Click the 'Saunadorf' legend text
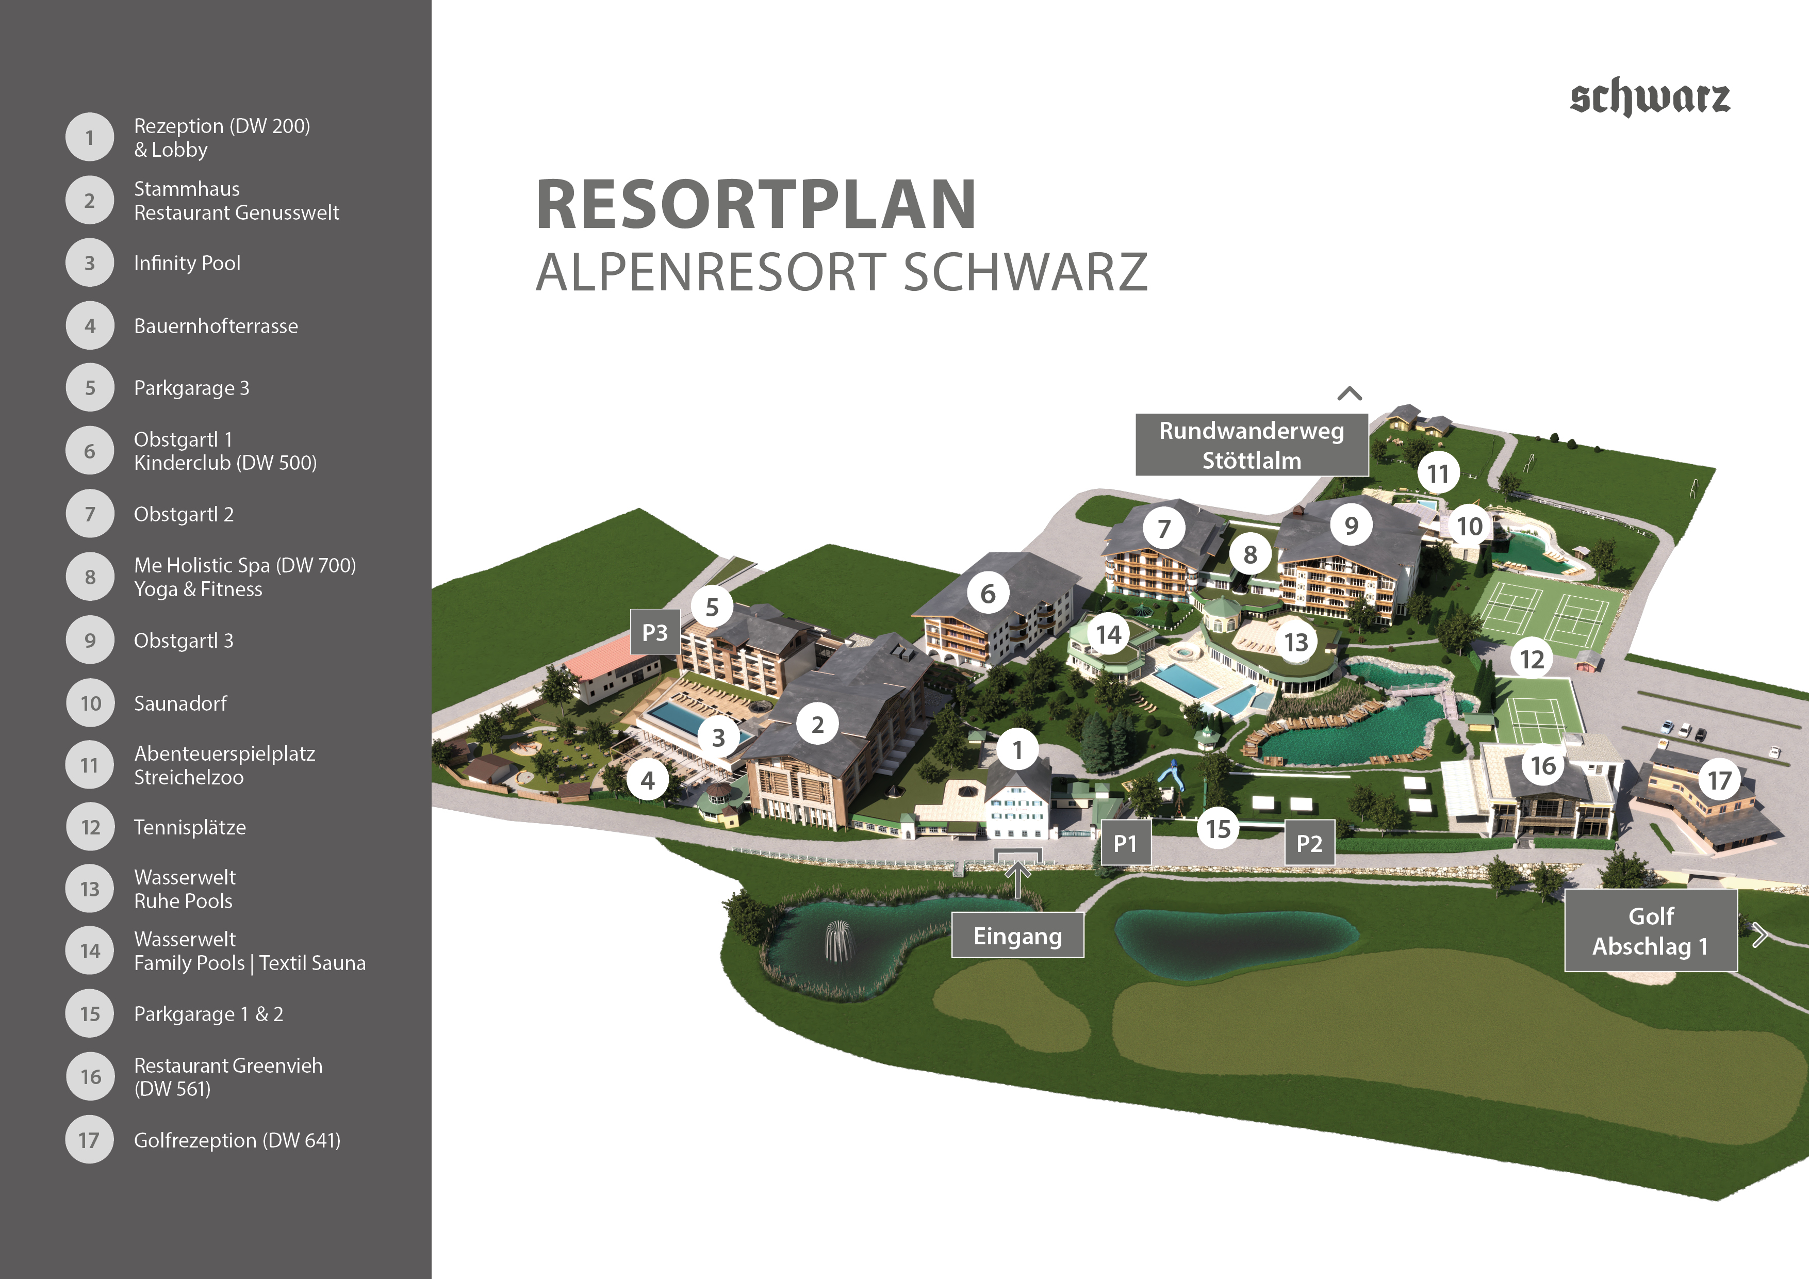Screen dimensions: 1809x1279 coord(180,703)
